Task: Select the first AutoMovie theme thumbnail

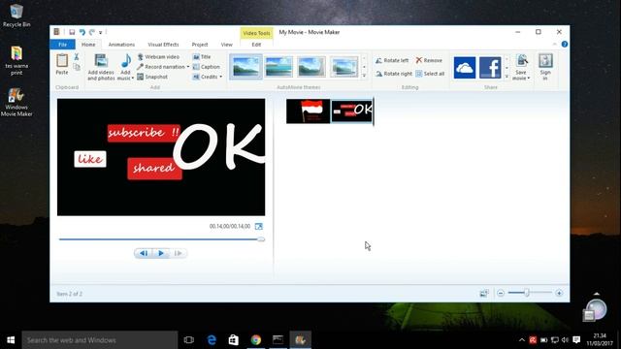Action: click(x=245, y=67)
